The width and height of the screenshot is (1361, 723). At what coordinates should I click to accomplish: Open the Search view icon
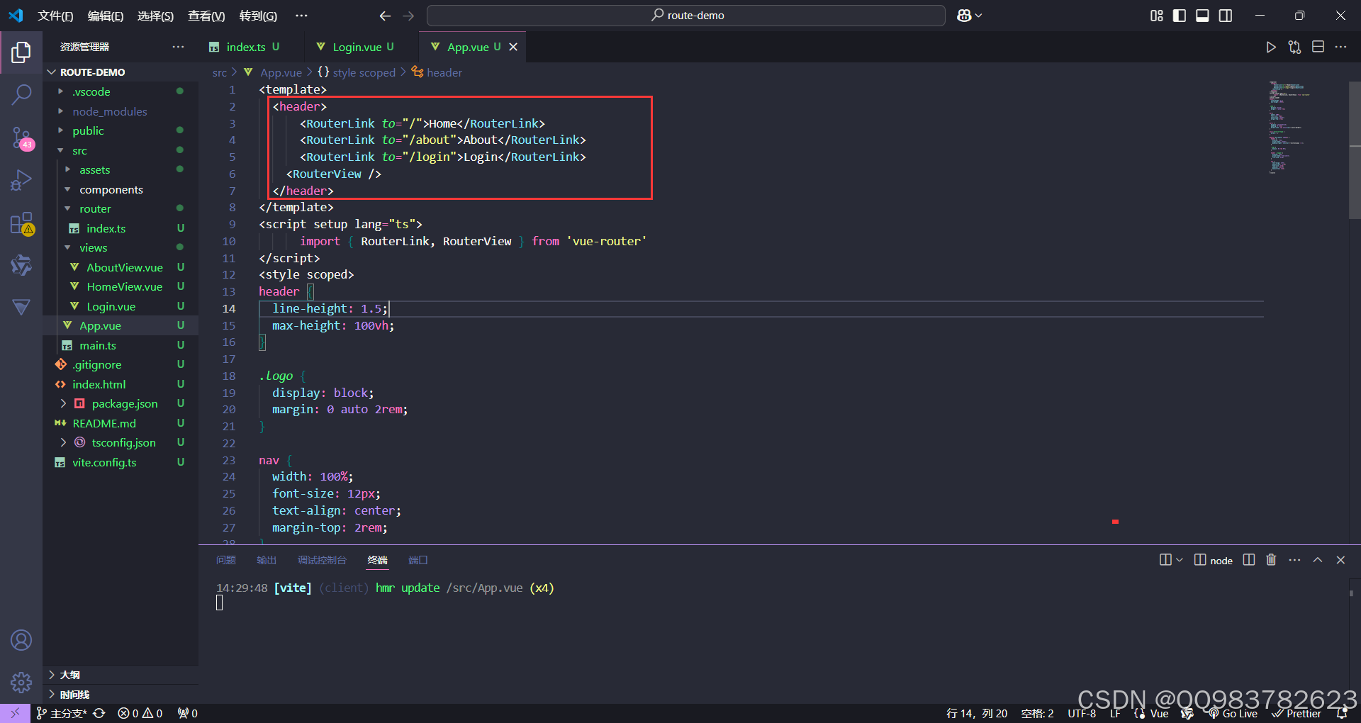21,94
